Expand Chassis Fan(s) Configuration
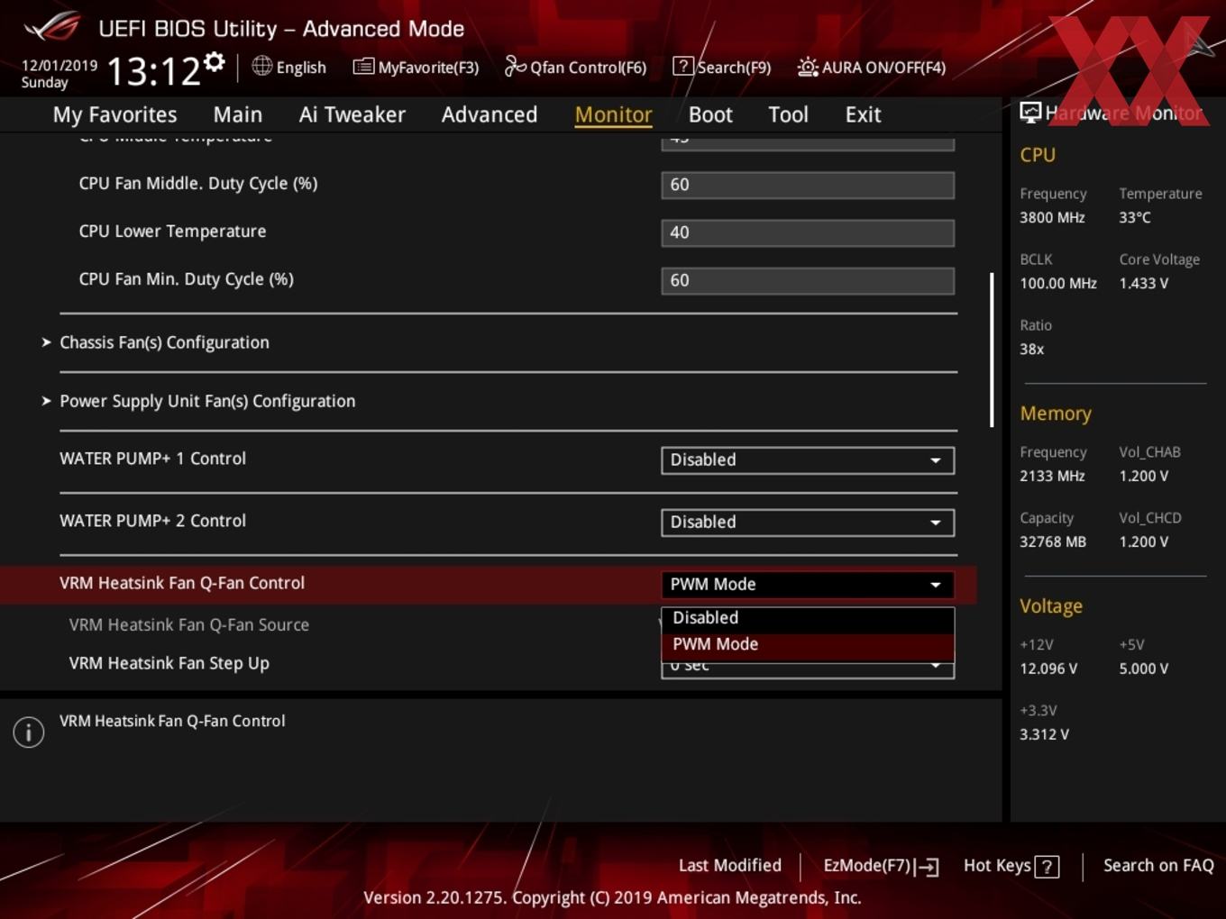The image size is (1226, 919). click(164, 342)
